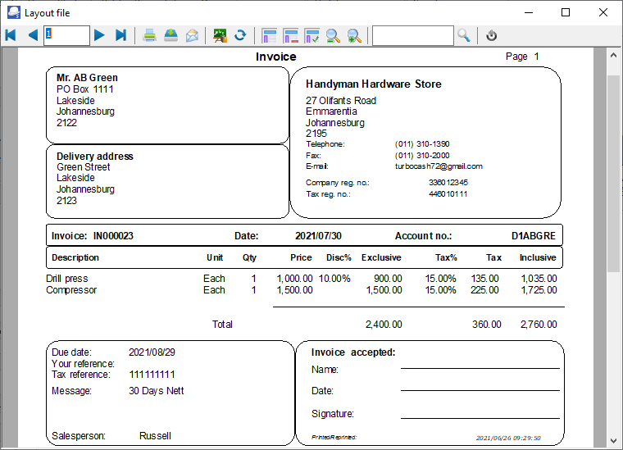Click the vertical scrollbar down arrow

(x=612, y=441)
